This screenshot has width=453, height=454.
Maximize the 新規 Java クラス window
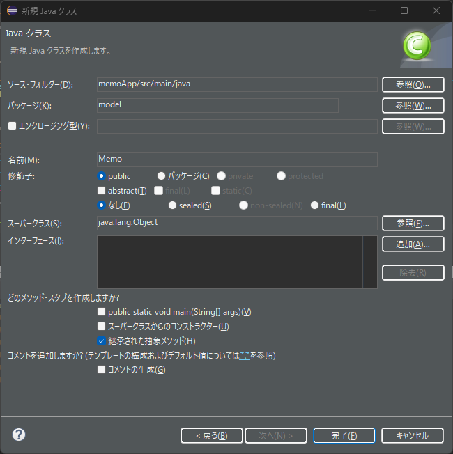point(404,10)
